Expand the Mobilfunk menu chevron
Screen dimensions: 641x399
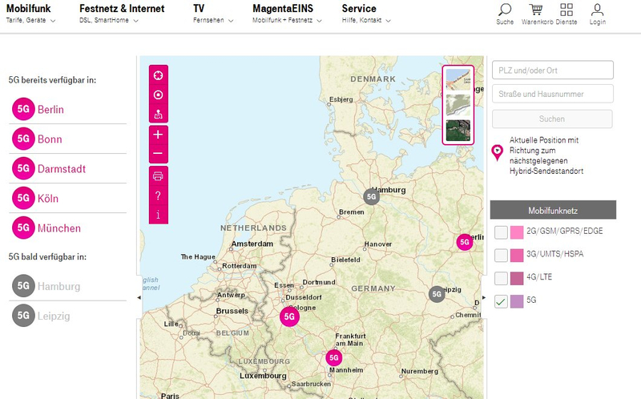pyautogui.click(x=53, y=21)
